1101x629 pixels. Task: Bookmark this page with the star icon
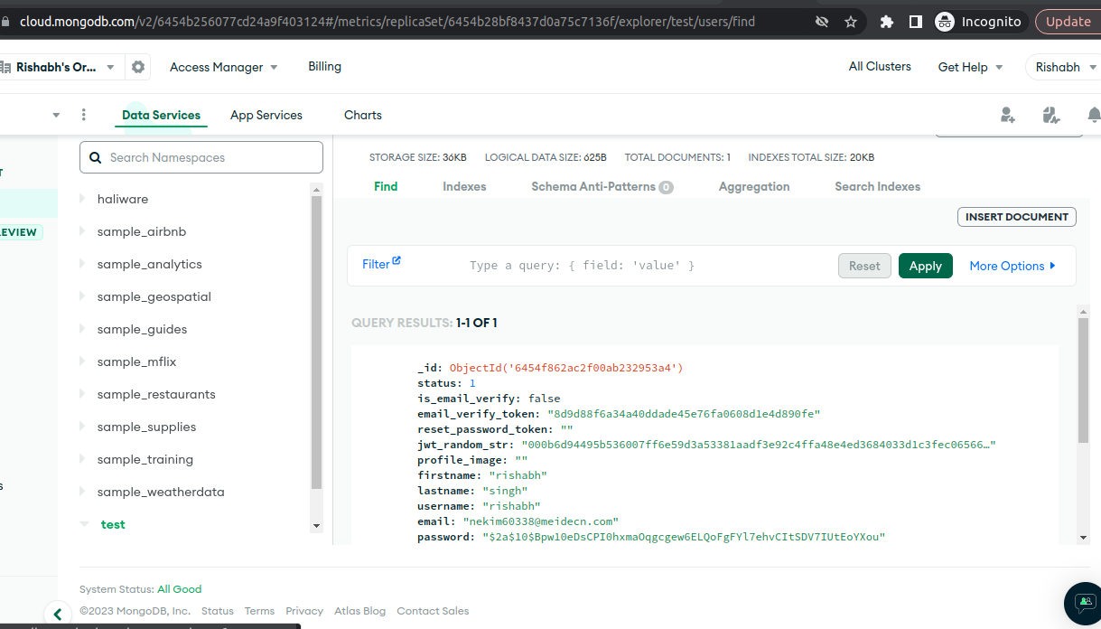click(x=851, y=22)
